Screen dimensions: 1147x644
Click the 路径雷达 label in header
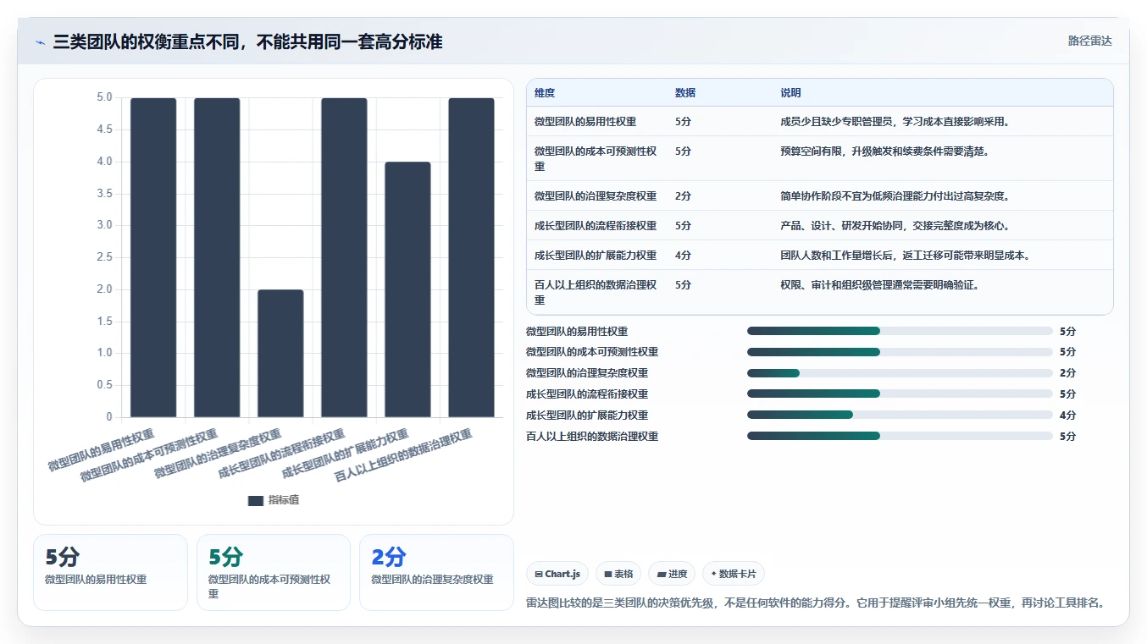click(1089, 41)
